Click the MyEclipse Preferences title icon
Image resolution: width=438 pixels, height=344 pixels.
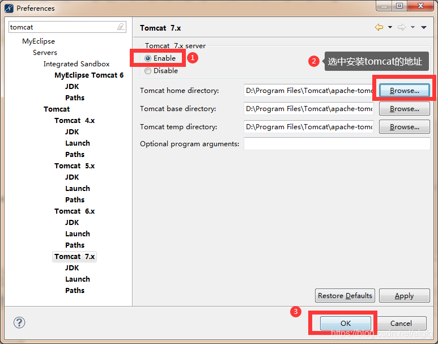point(8,8)
